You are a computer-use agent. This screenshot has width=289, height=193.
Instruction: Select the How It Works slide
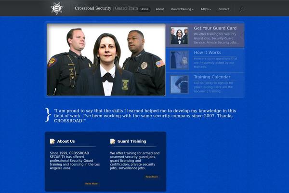click(205, 60)
